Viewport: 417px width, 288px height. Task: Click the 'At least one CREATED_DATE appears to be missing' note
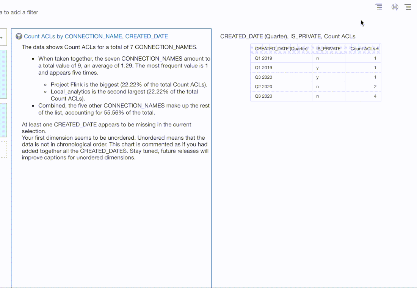pos(107,128)
